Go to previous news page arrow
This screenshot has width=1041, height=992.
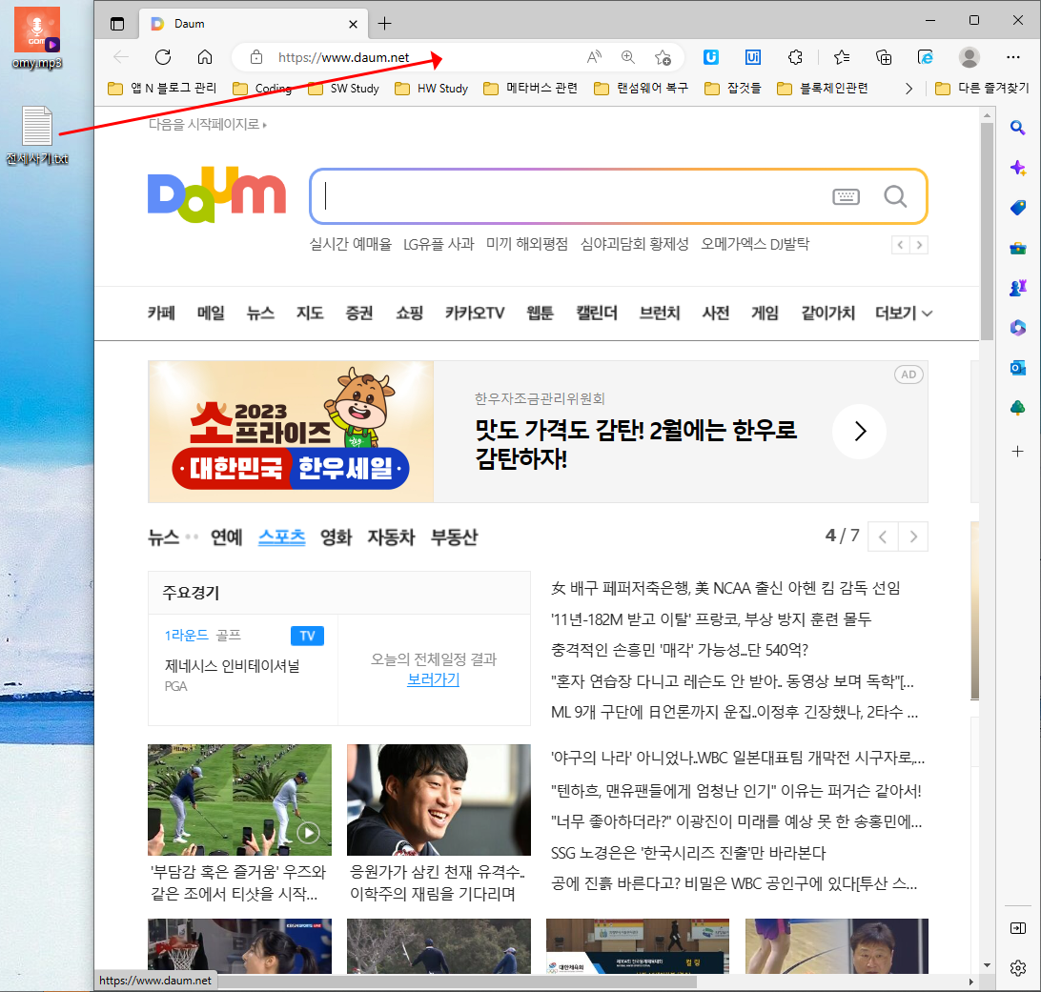click(883, 536)
